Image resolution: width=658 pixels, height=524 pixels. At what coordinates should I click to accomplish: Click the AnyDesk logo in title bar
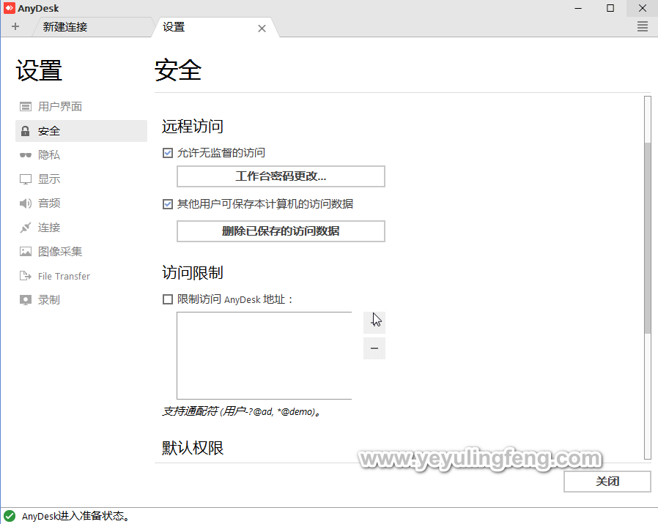click(x=10, y=8)
